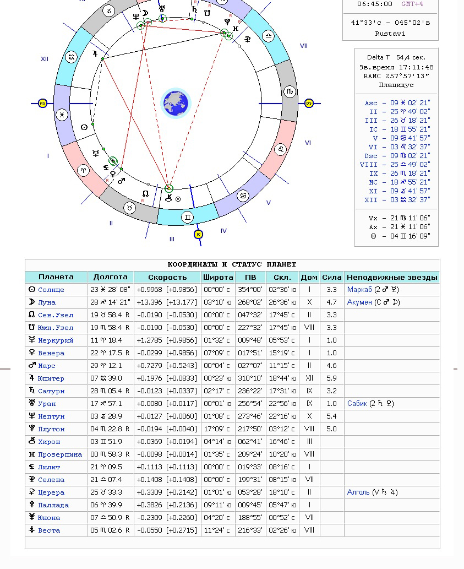This screenshot has width=464, height=569.
Task: Select the Capricorn sign glyph on the wheel
Action: [x=109, y=10]
